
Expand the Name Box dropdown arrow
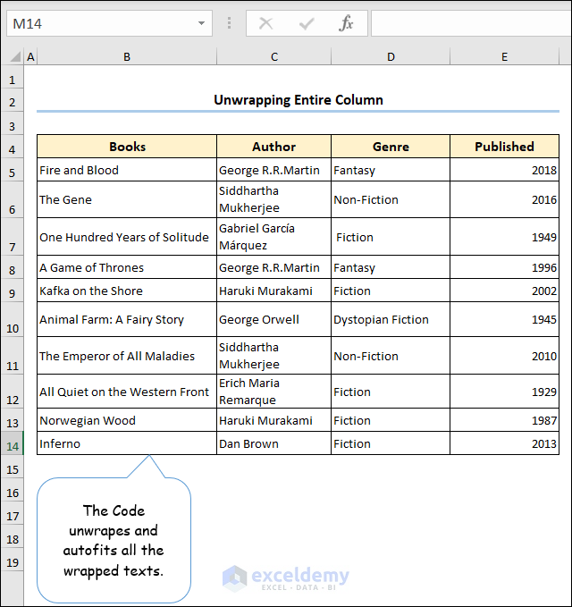click(201, 23)
